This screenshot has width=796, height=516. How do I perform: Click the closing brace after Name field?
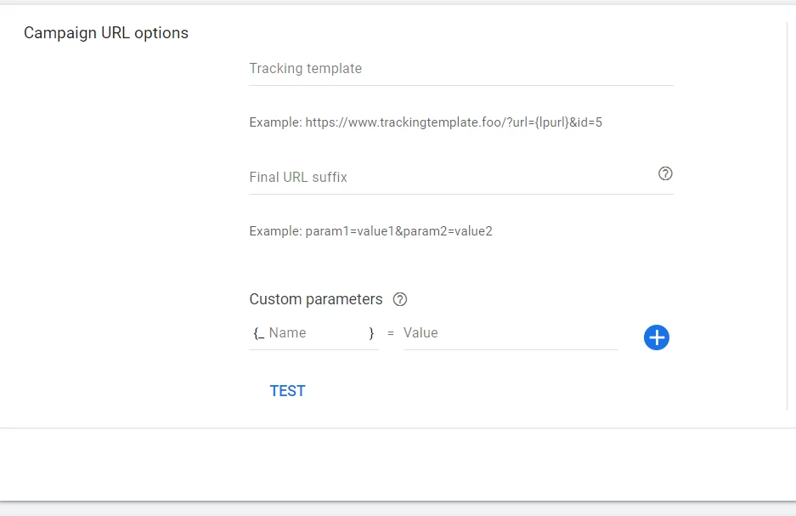pyautogui.click(x=371, y=334)
